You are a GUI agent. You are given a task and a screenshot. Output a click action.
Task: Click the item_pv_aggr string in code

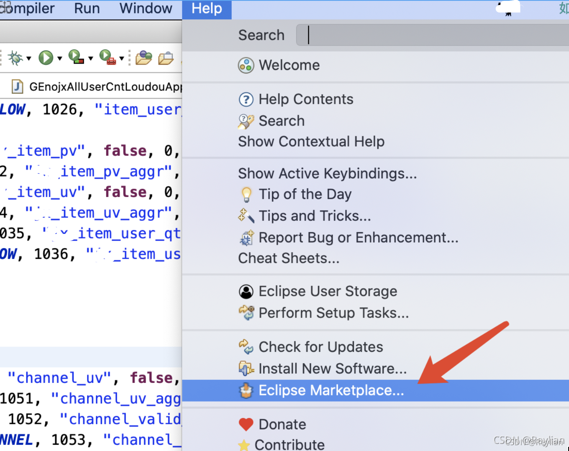[98, 172]
